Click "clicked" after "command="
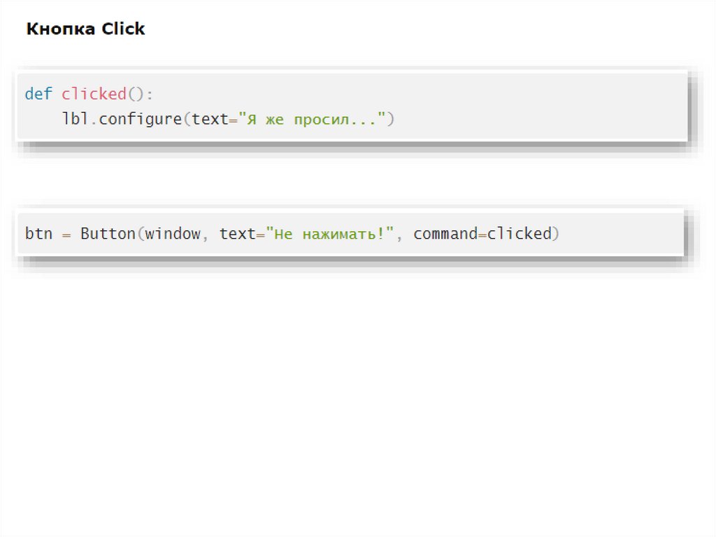 pyautogui.click(x=519, y=234)
